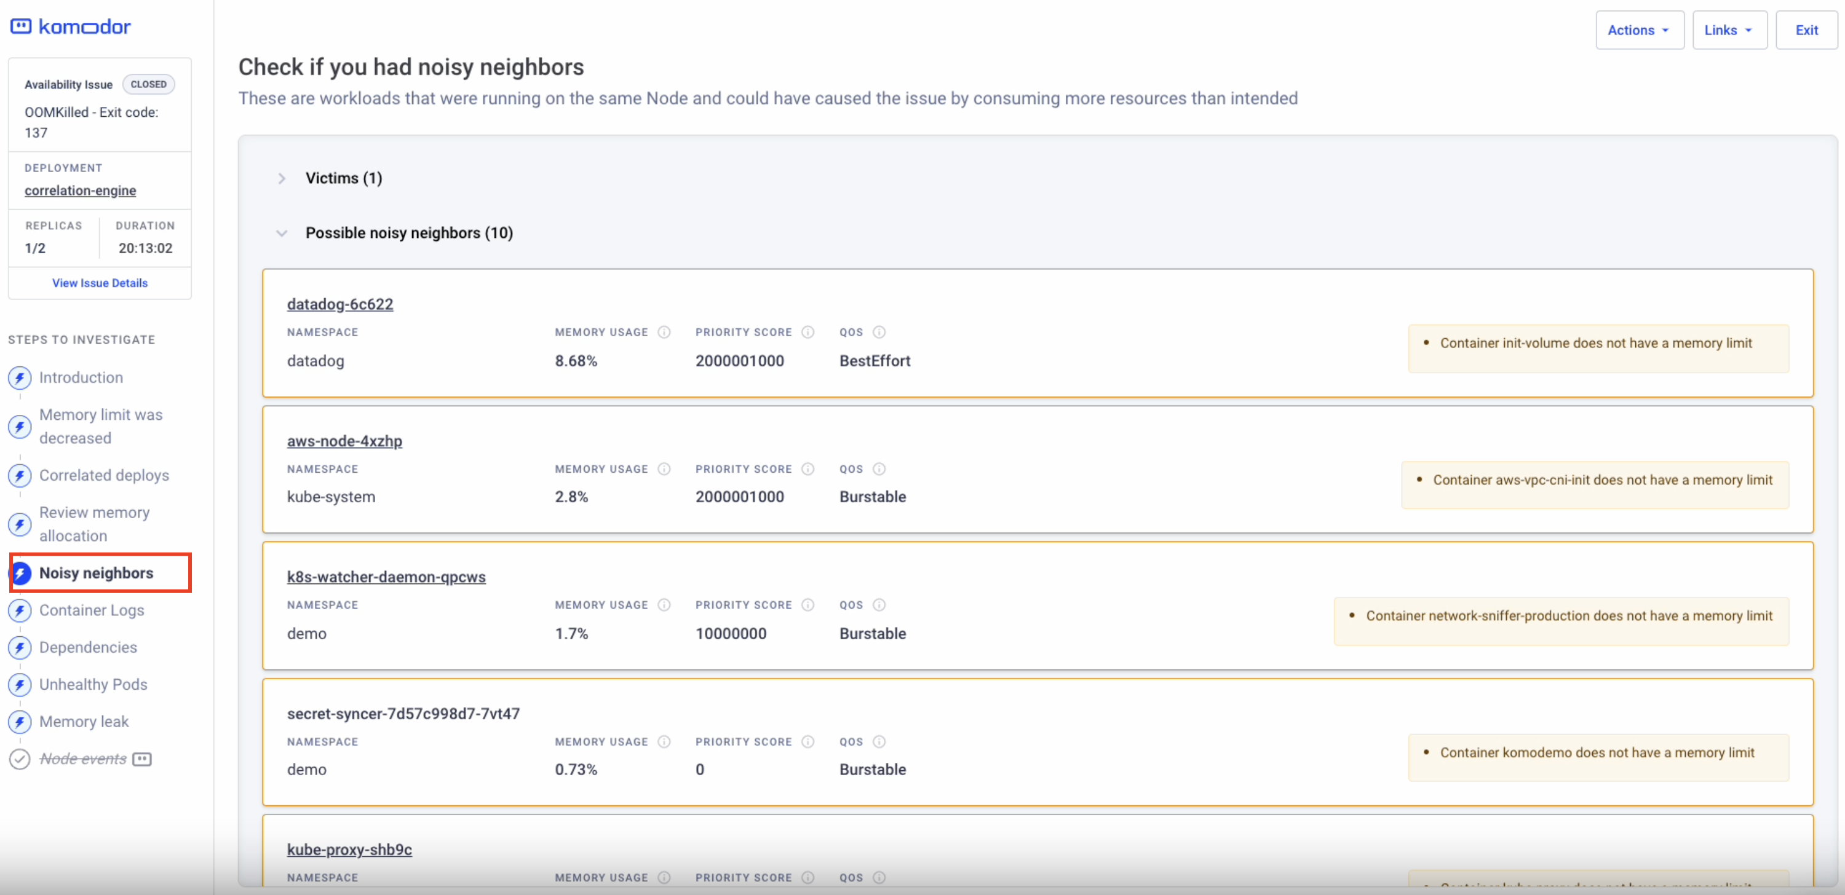The height and width of the screenshot is (895, 1845).
Task: Open the Correlated deploys step
Action: [x=104, y=475]
